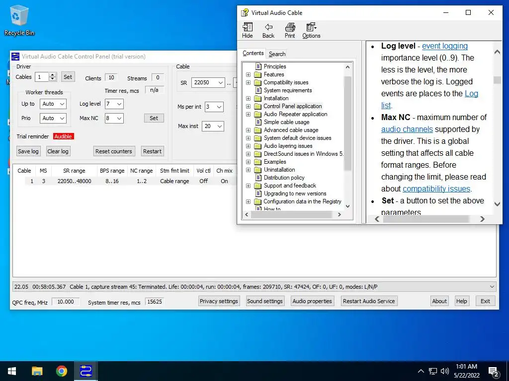Launch File Explorer from the taskbar
This screenshot has height=381, width=509.
pos(37,371)
